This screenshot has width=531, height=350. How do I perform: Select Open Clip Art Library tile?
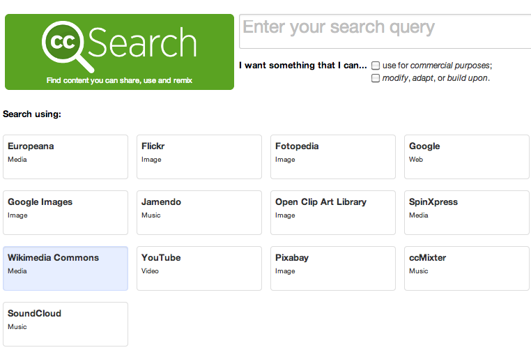333,213
